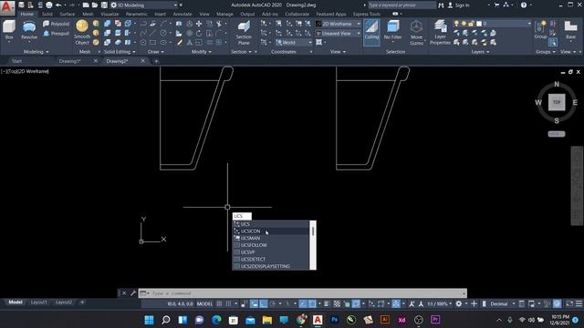The width and height of the screenshot is (584, 328).
Task: Open the Decimal units dropdown in status bar
Action: (x=502, y=303)
